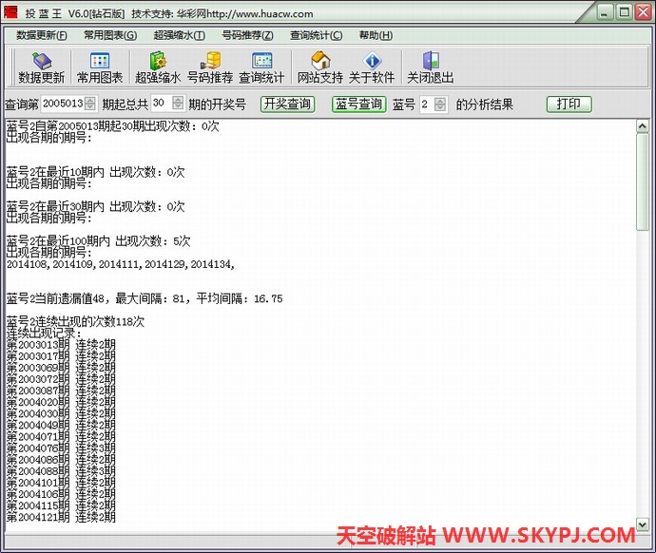This screenshot has height=553, width=656.
Task: Open the 数据更新(F) menu
Action: pos(42,35)
